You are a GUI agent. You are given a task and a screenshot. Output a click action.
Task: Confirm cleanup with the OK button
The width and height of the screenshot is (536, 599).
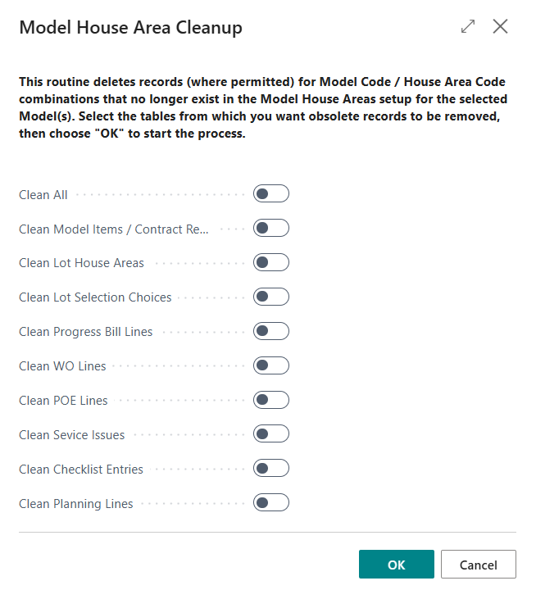click(x=396, y=565)
